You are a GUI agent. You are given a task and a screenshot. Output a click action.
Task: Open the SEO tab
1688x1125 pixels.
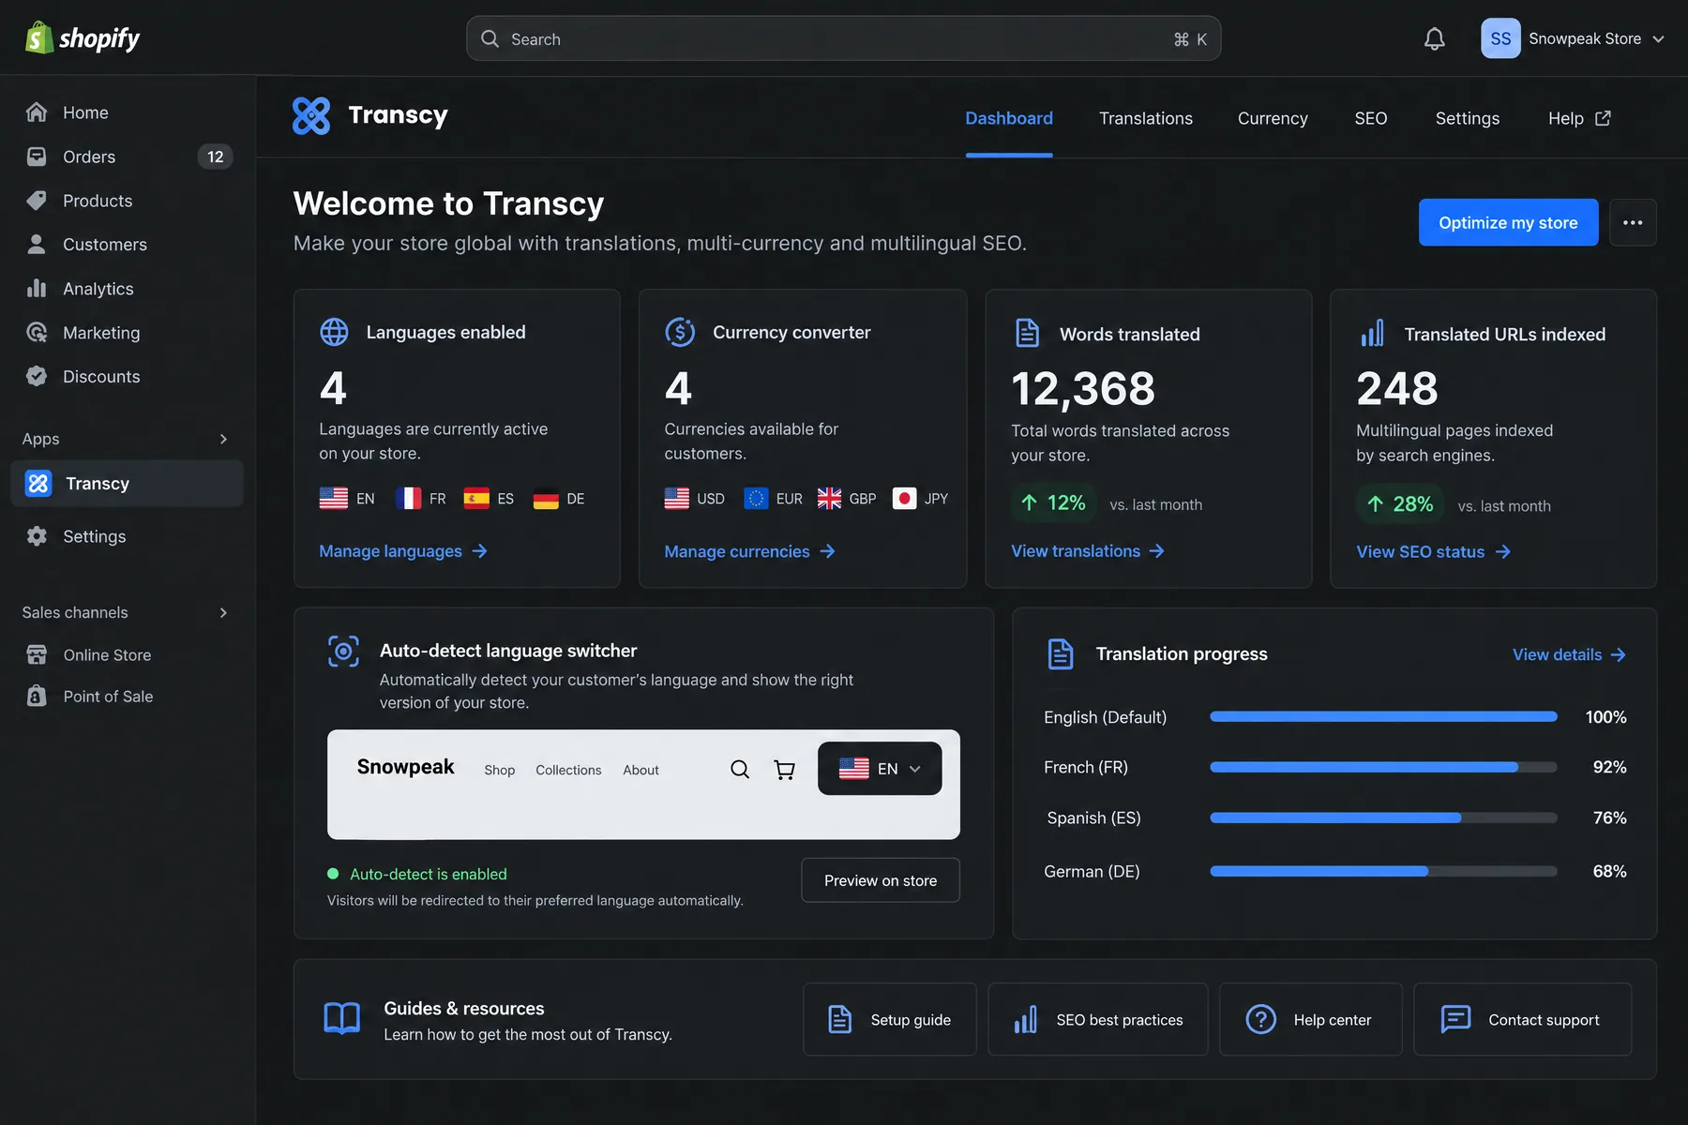point(1371,118)
